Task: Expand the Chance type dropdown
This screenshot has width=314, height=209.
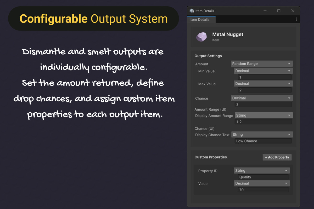Action: (262, 98)
